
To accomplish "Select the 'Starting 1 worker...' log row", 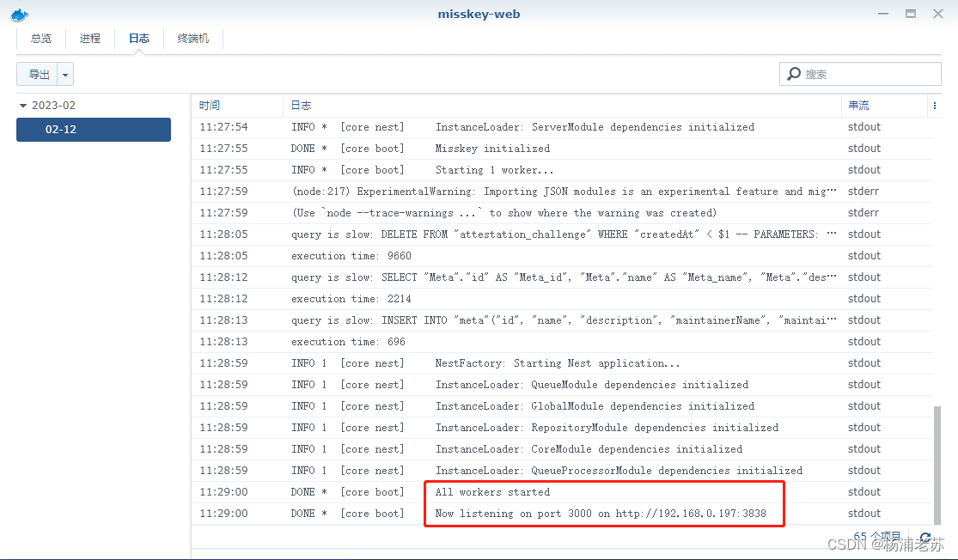I will (x=562, y=170).
